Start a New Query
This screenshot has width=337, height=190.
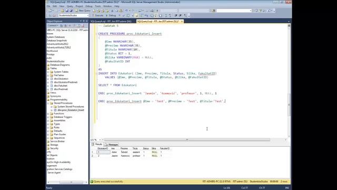(x=83, y=11)
